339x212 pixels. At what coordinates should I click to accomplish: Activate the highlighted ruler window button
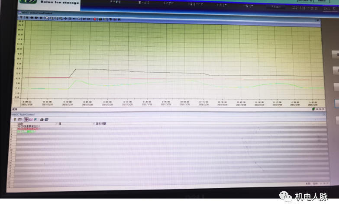(26, 119)
